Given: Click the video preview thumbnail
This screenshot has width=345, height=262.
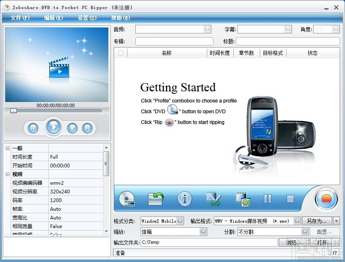Looking at the screenshot, I should (57, 64).
